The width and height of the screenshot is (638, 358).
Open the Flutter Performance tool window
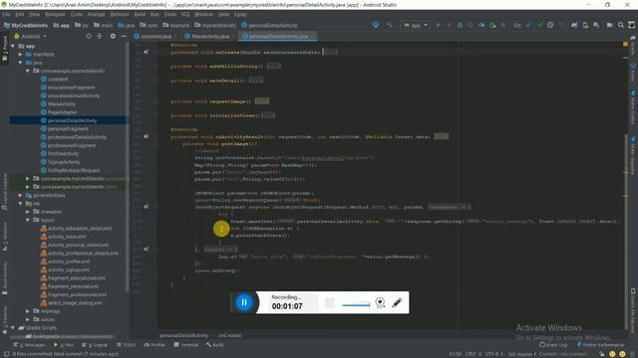point(600,345)
